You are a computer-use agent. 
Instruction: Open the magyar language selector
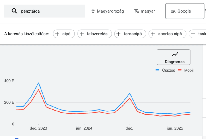145,11
